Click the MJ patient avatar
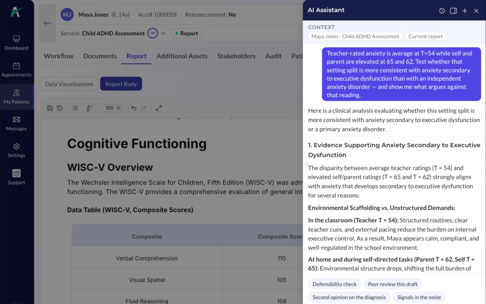The image size is (486, 304). [67, 15]
